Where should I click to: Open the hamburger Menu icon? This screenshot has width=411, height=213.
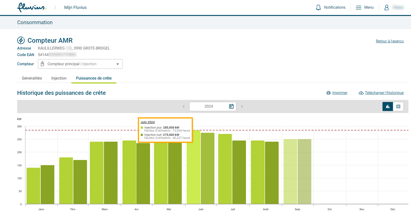click(358, 7)
